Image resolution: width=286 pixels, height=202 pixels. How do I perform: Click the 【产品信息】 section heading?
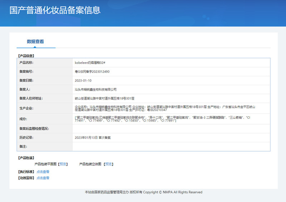[x=26, y=56]
